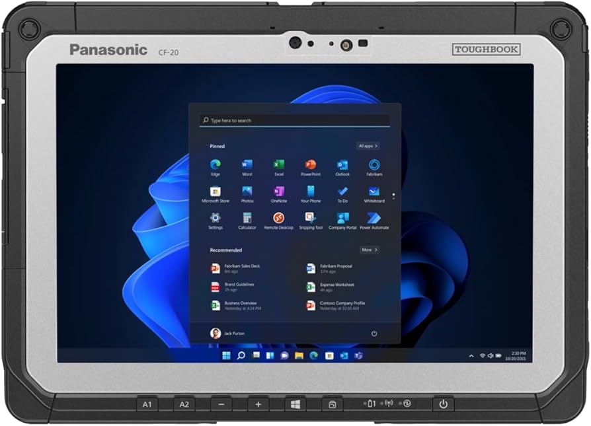Click the power button in Start menu
591x426 pixels.
point(374,334)
